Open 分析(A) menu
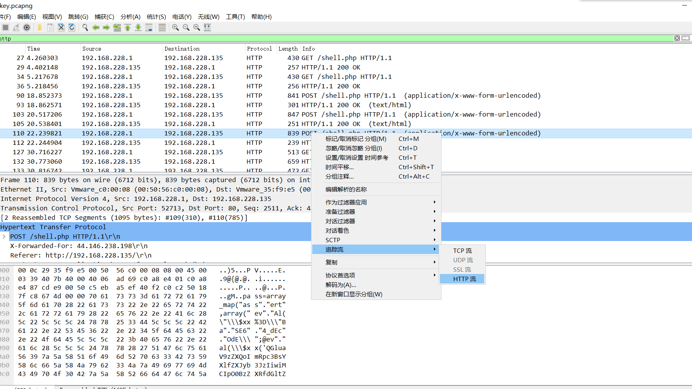The height and width of the screenshot is (389, 692). [x=130, y=16]
